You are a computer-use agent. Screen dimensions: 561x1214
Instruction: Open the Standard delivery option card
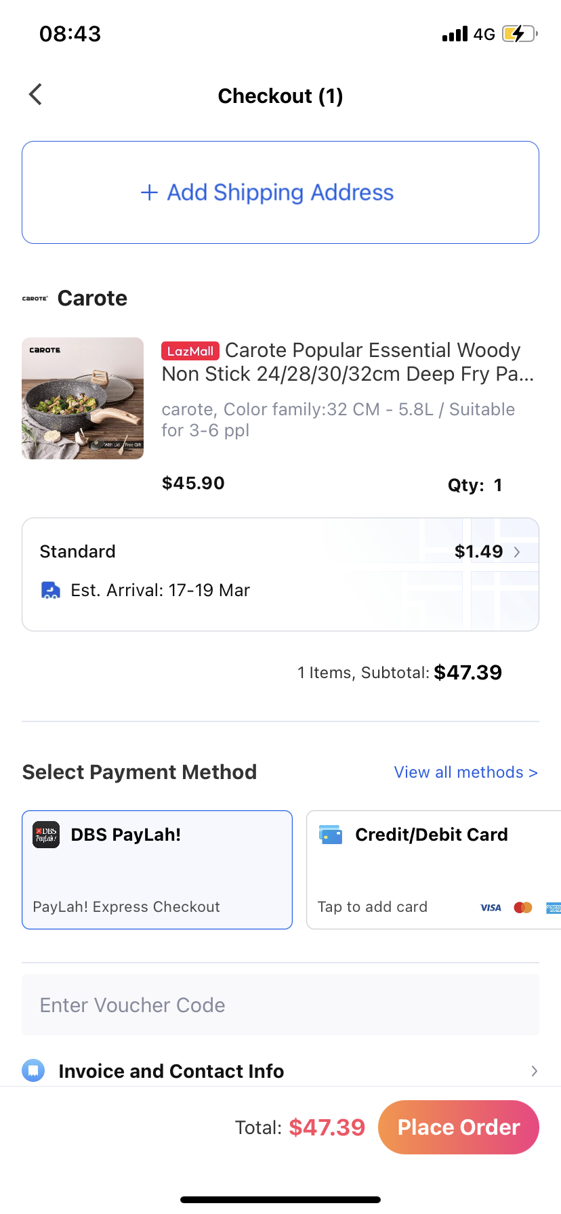click(x=280, y=574)
